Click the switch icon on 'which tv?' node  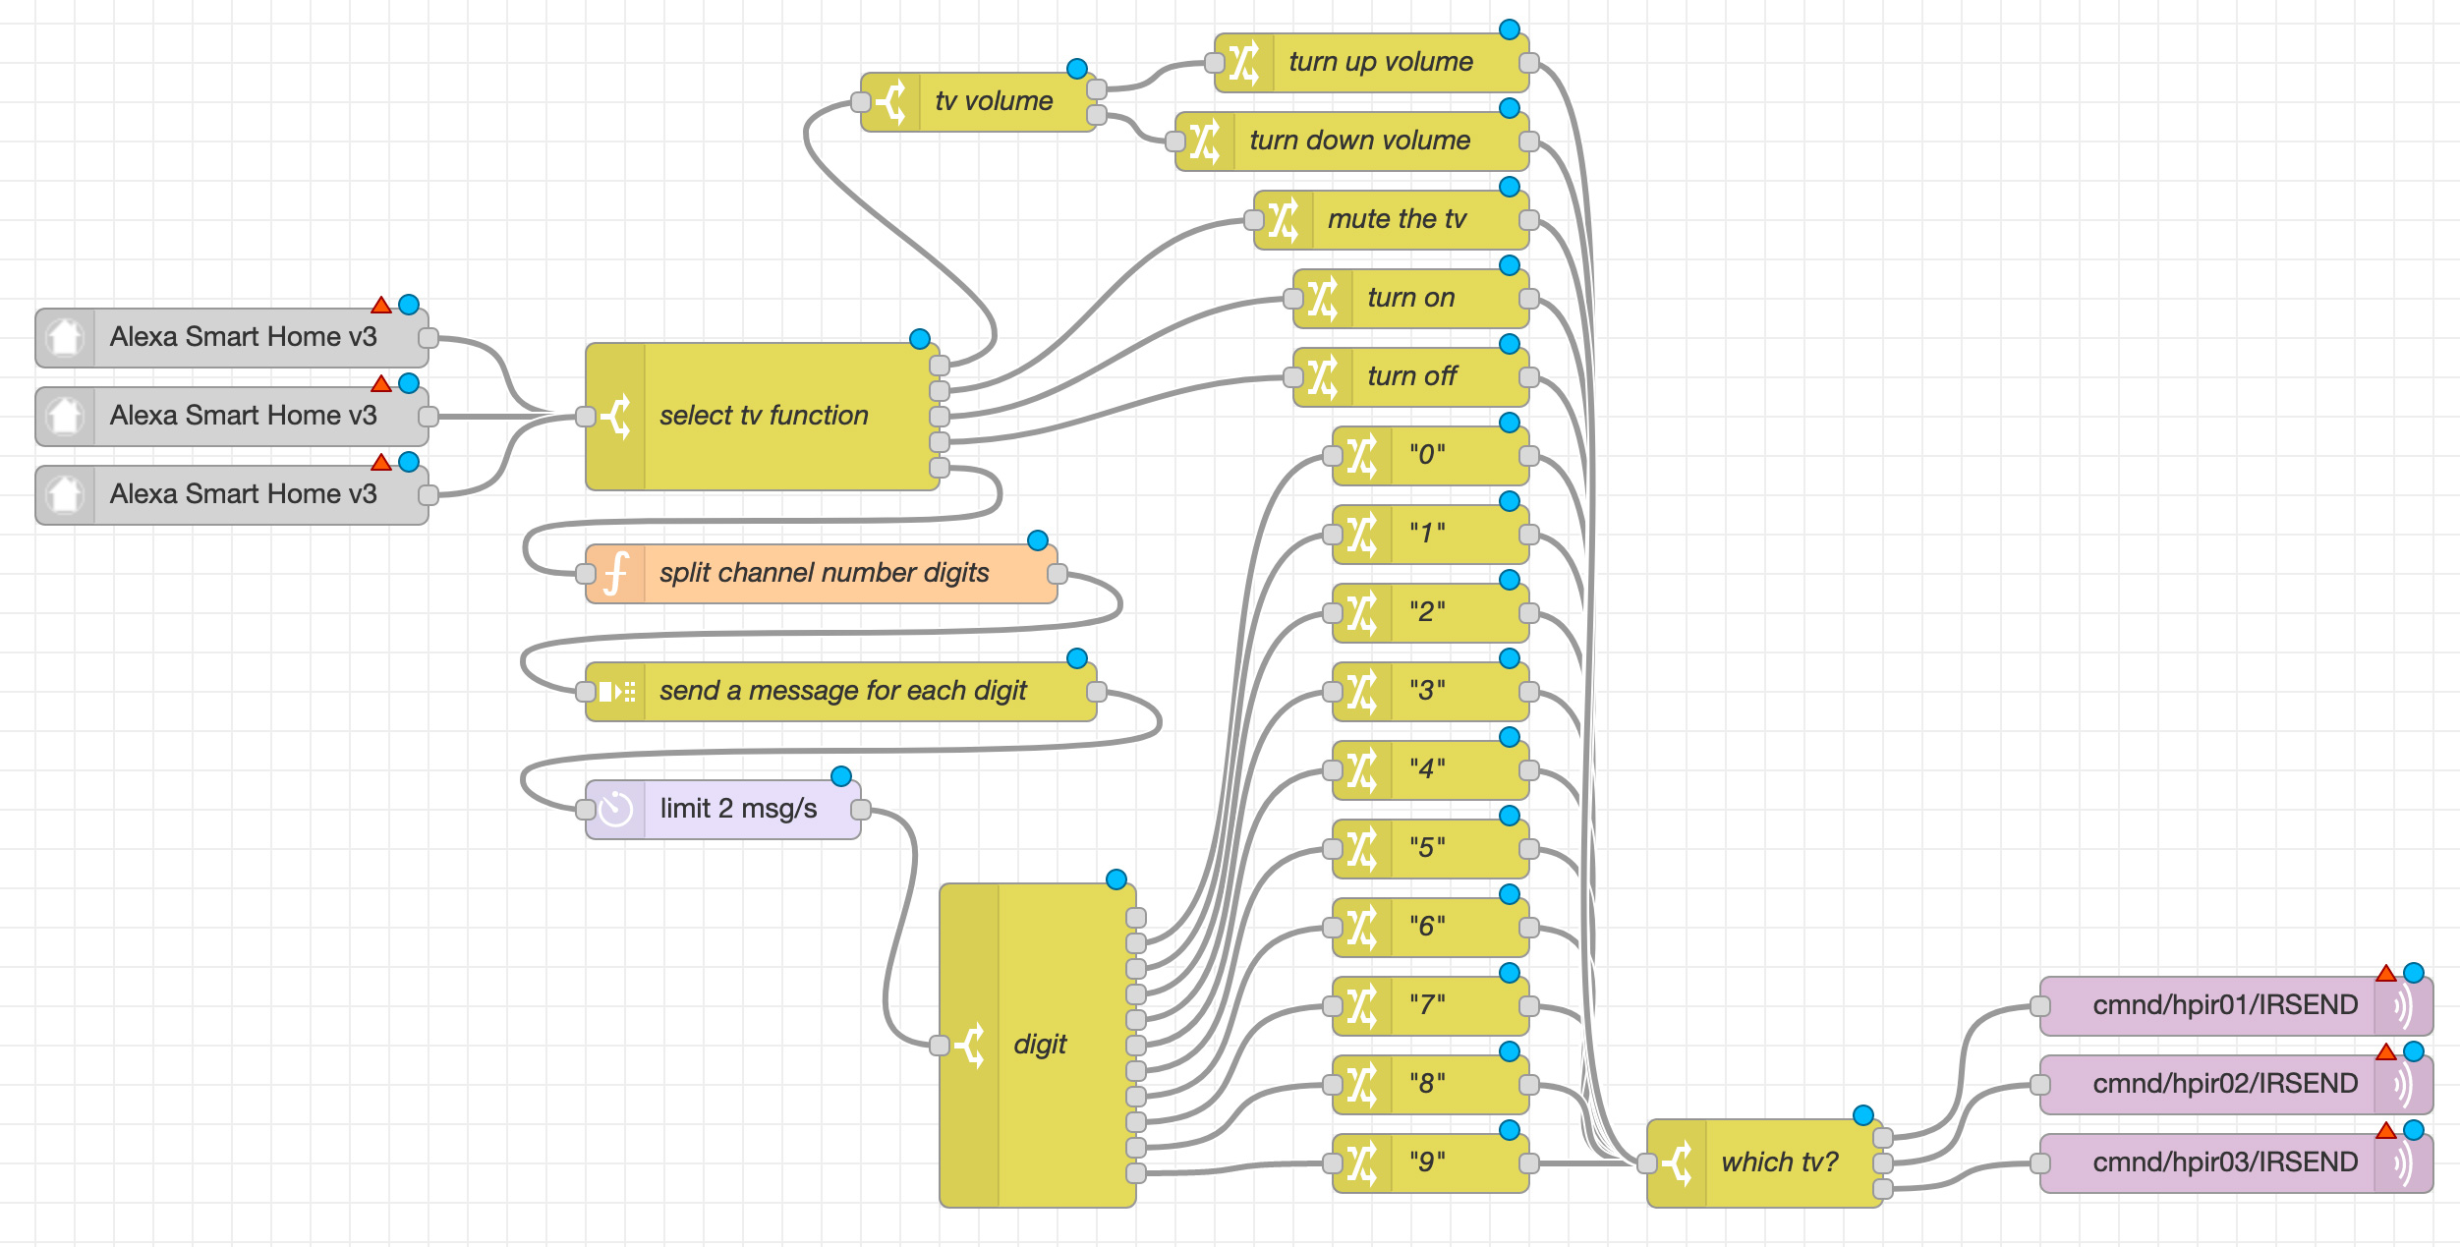(x=1677, y=1163)
